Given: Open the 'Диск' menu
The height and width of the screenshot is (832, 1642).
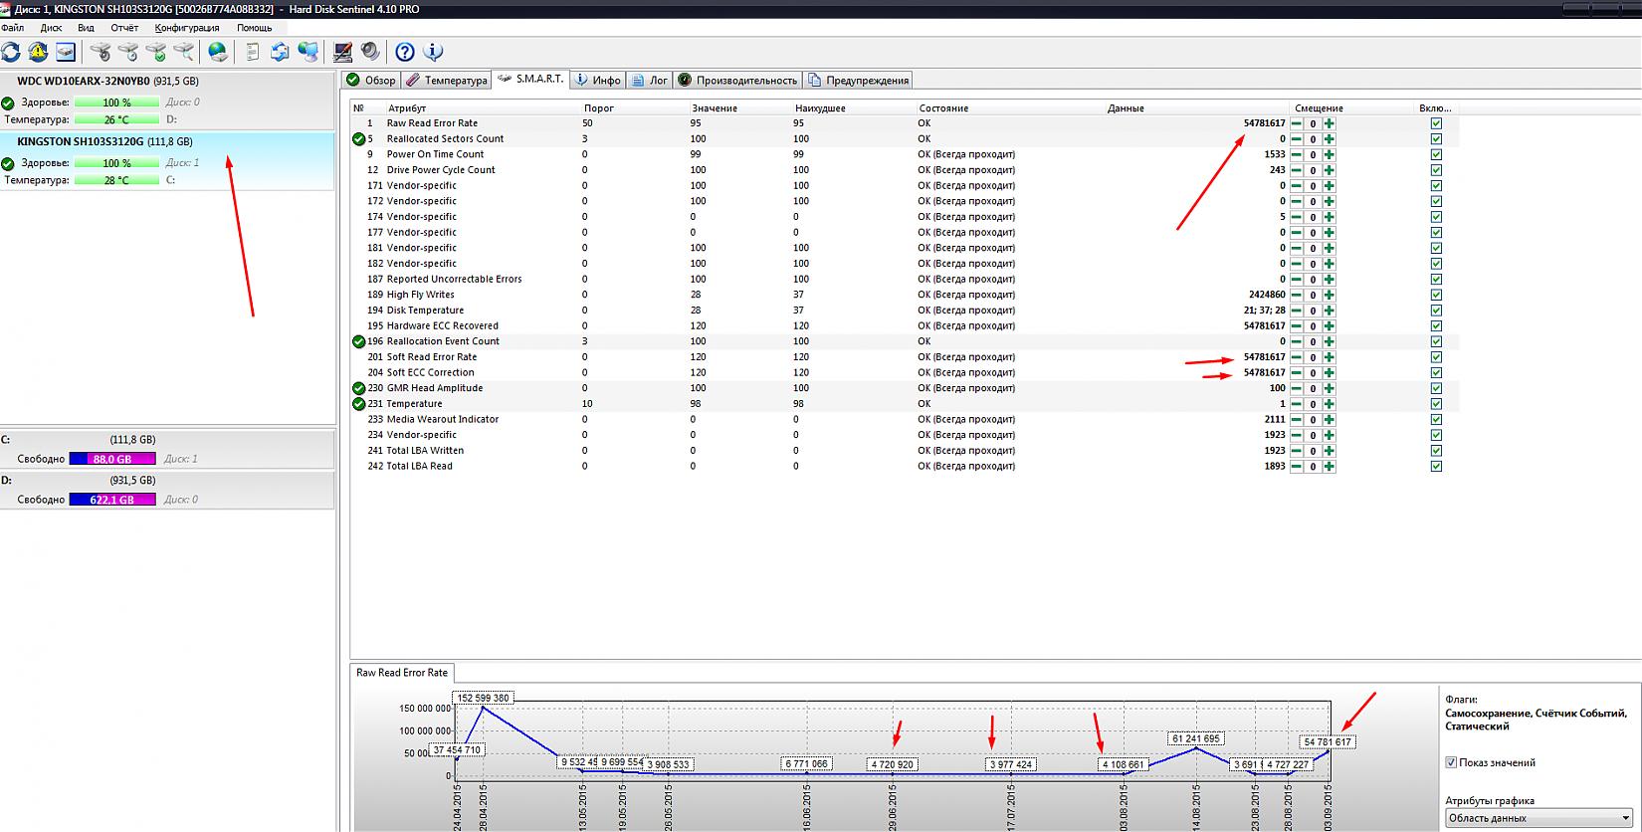Looking at the screenshot, I should 51,28.
